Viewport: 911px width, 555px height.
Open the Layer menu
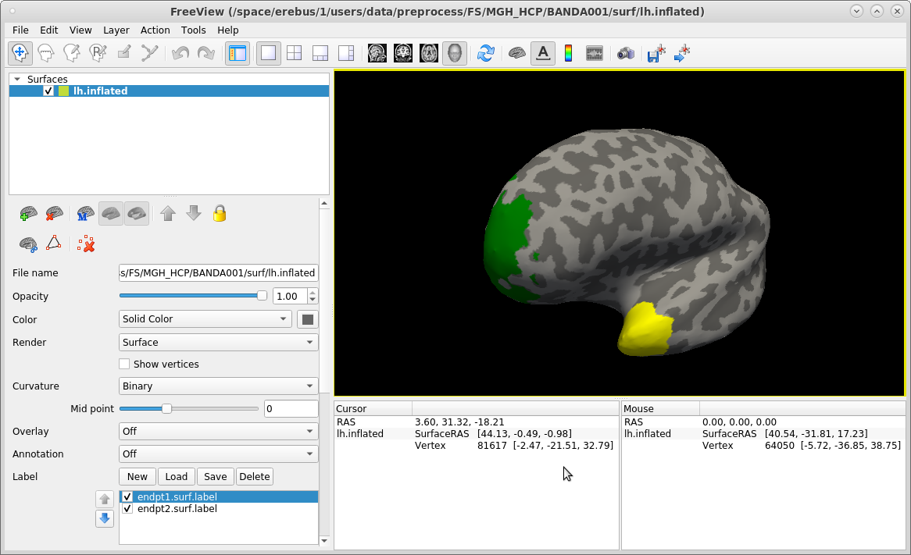point(116,30)
